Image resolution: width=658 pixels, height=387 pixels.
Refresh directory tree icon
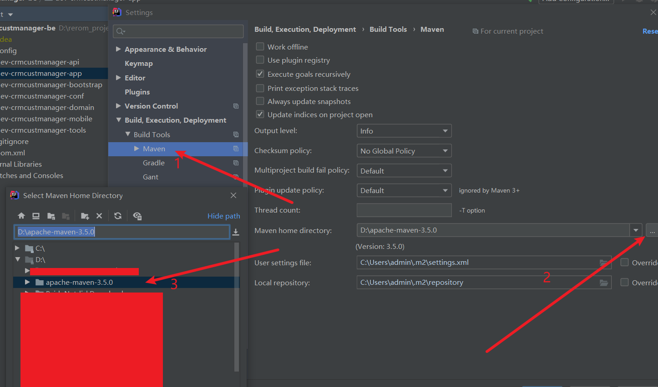pyautogui.click(x=118, y=216)
